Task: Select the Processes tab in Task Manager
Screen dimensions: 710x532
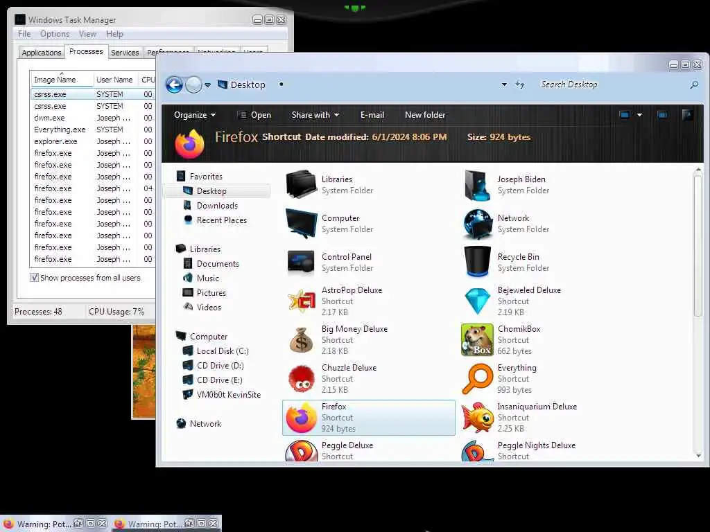Action: point(86,51)
